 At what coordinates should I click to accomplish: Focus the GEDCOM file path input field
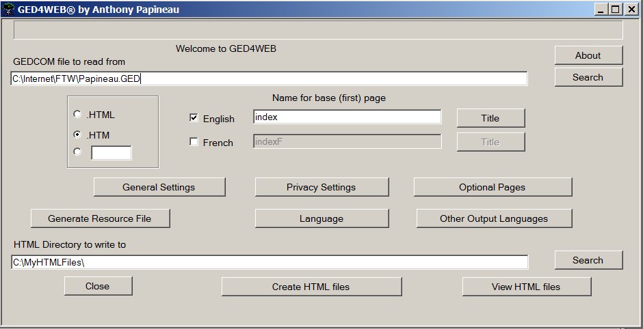tap(269, 78)
